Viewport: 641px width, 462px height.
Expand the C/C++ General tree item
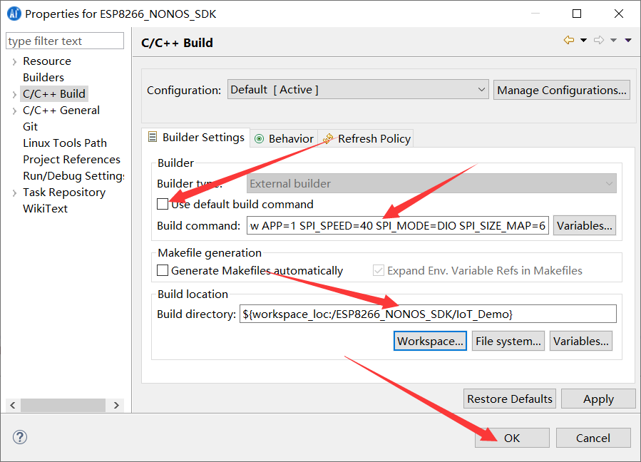14,110
